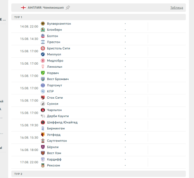This screenshot has height=178, width=194.
Task: Open the Бристоль Сити team name
Action: [x=59, y=48]
